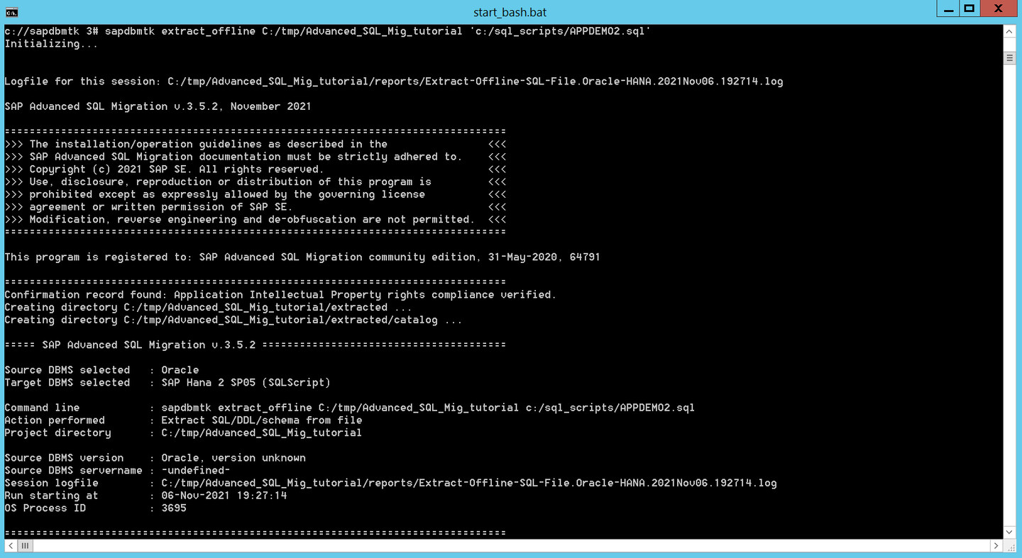Click the vertical scrollbar down arrow
This screenshot has height=558, width=1022.
click(x=1010, y=532)
